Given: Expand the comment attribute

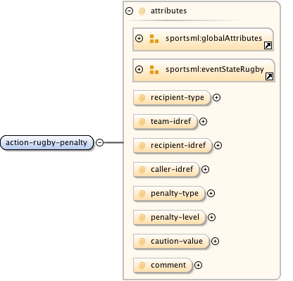Looking at the screenshot, I should click(x=199, y=265).
